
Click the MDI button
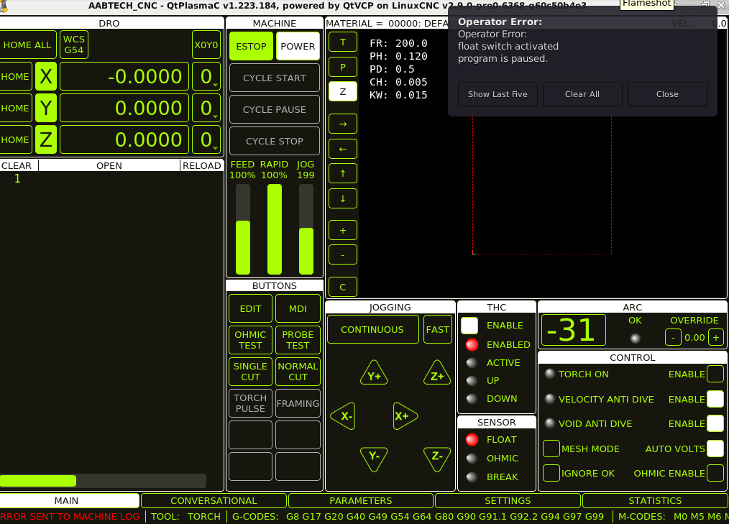298,308
